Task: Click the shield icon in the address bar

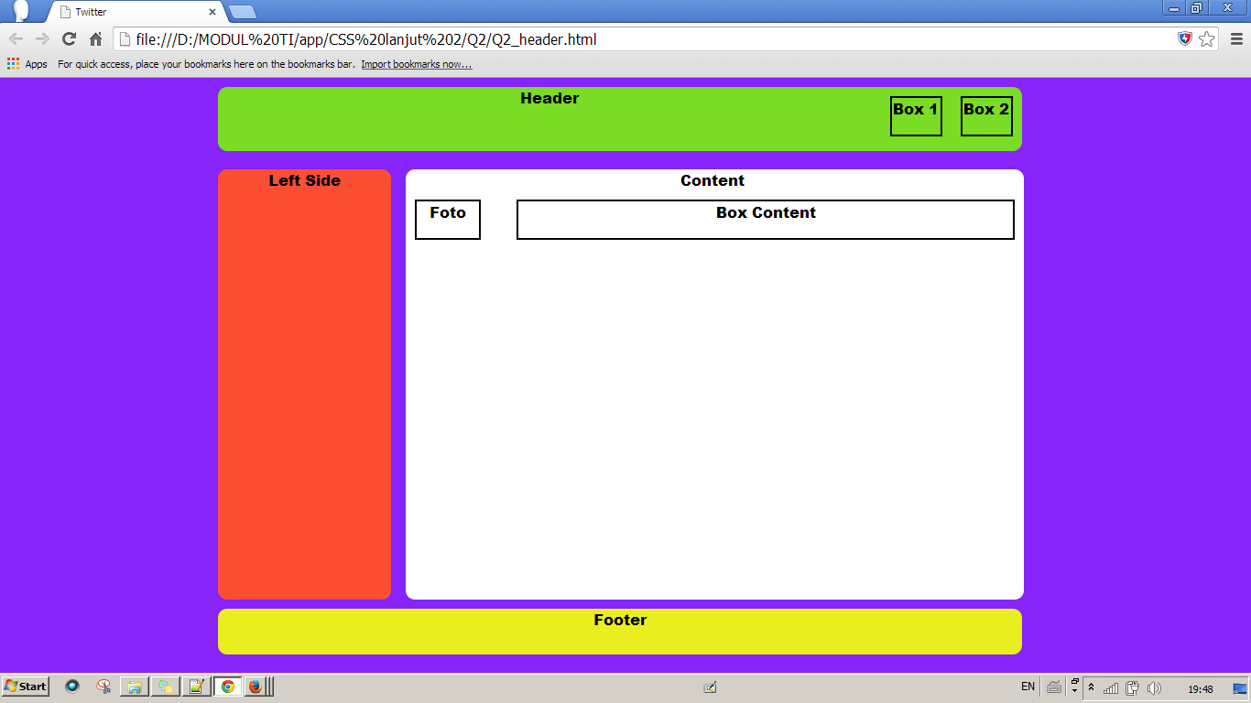Action: (x=1186, y=39)
